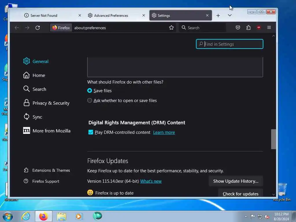Screen dimensions: 296x222
Task: Launch Internet Explorer from taskbar
Action: pyautogui.click(x=26, y=216)
